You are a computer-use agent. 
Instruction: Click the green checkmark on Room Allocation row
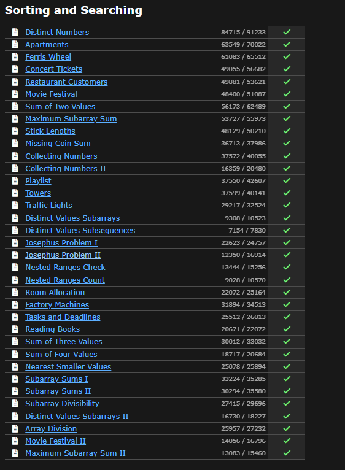coord(287,292)
